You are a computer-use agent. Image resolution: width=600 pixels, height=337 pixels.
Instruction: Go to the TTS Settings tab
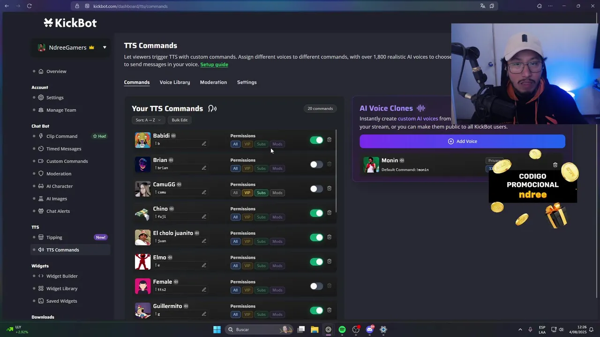[x=247, y=82]
